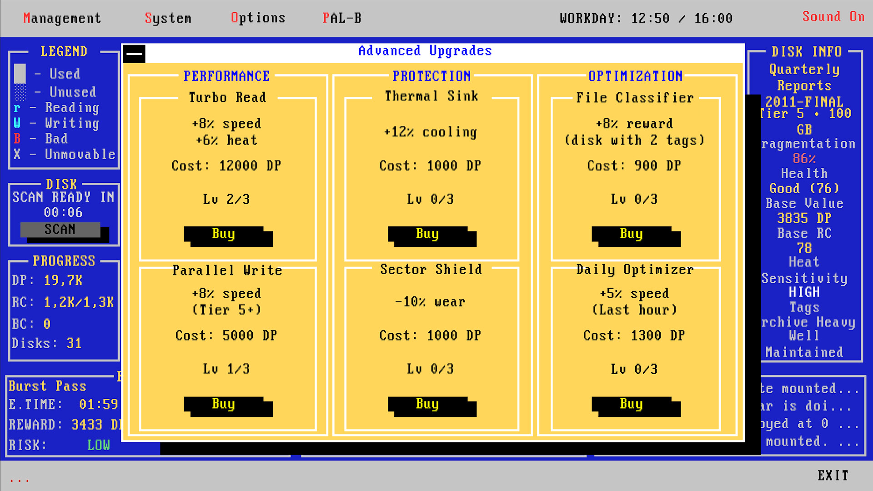Click the 86% fragmentation value
Screen dimensions: 873x491
pos(804,159)
